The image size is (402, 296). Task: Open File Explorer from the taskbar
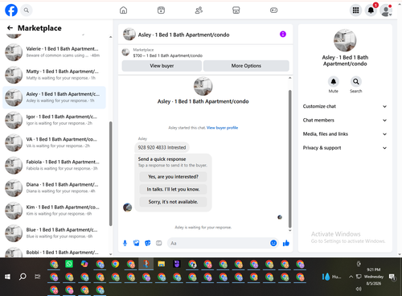[162, 264]
